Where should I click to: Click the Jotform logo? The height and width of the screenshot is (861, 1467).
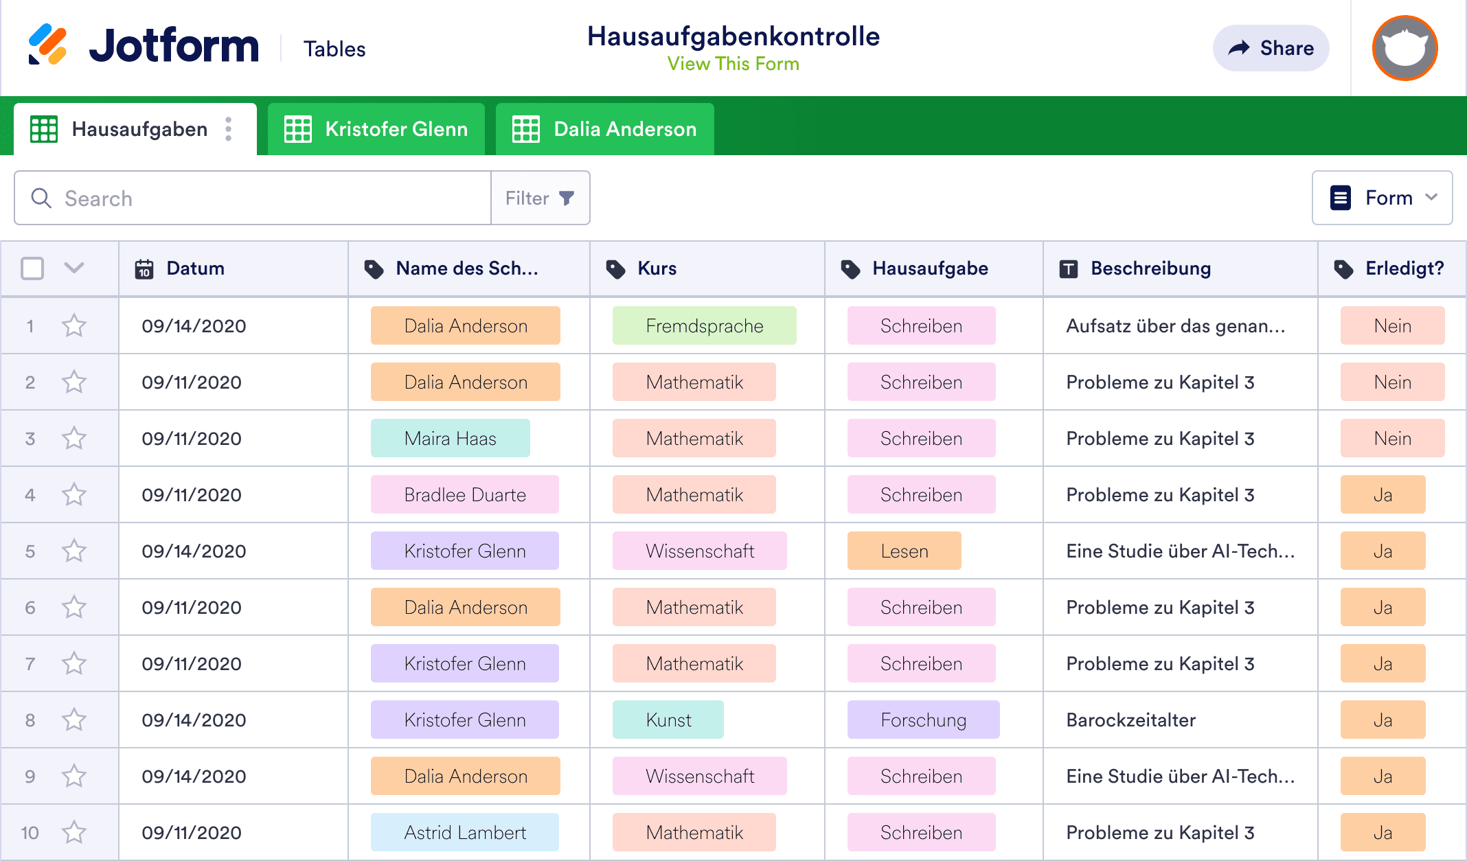click(144, 46)
